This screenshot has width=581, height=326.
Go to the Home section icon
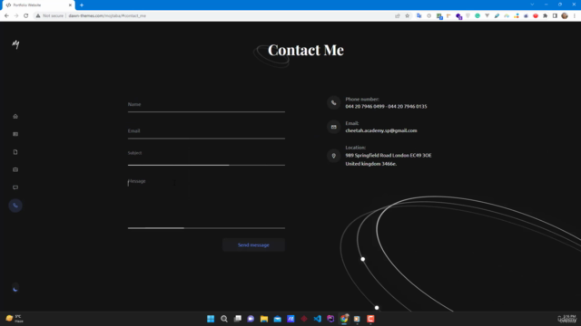coord(15,117)
